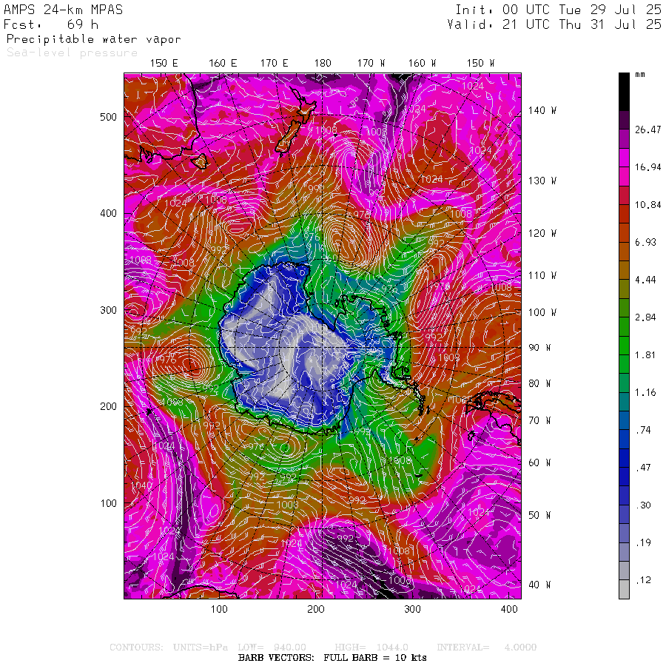Select the "Fcst: 69 h" forecast hour label

(51, 24)
